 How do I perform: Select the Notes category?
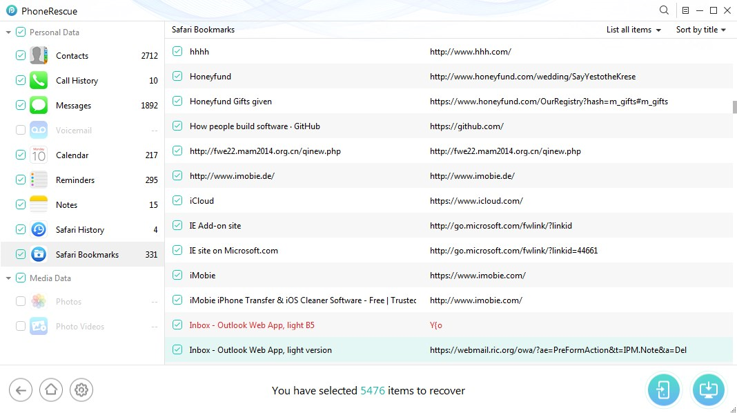pyautogui.click(x=83, y=204)
